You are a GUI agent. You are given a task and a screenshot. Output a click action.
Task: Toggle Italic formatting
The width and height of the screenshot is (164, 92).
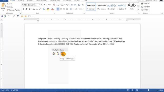point(26,9)
